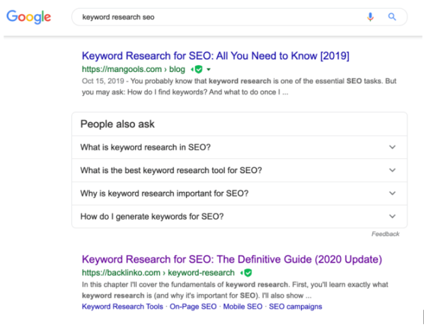Click the 'People also ask' heading
The height and width of the screenshot is (327, 424).
117,124
